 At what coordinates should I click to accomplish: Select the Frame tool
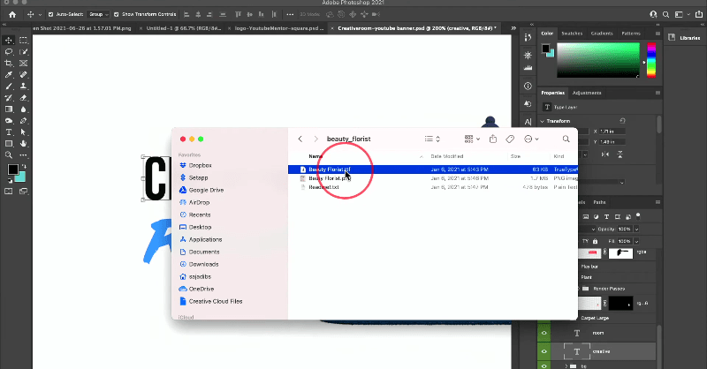(x=24, y=63)
